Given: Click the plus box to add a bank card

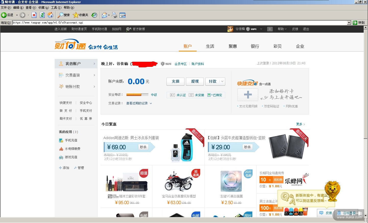Looking at the screenshot, I should click(x=248, y=95).
